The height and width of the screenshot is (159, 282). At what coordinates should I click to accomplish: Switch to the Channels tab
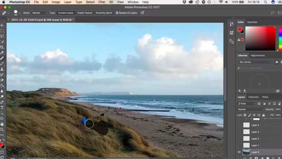click(x=253, y=97)
